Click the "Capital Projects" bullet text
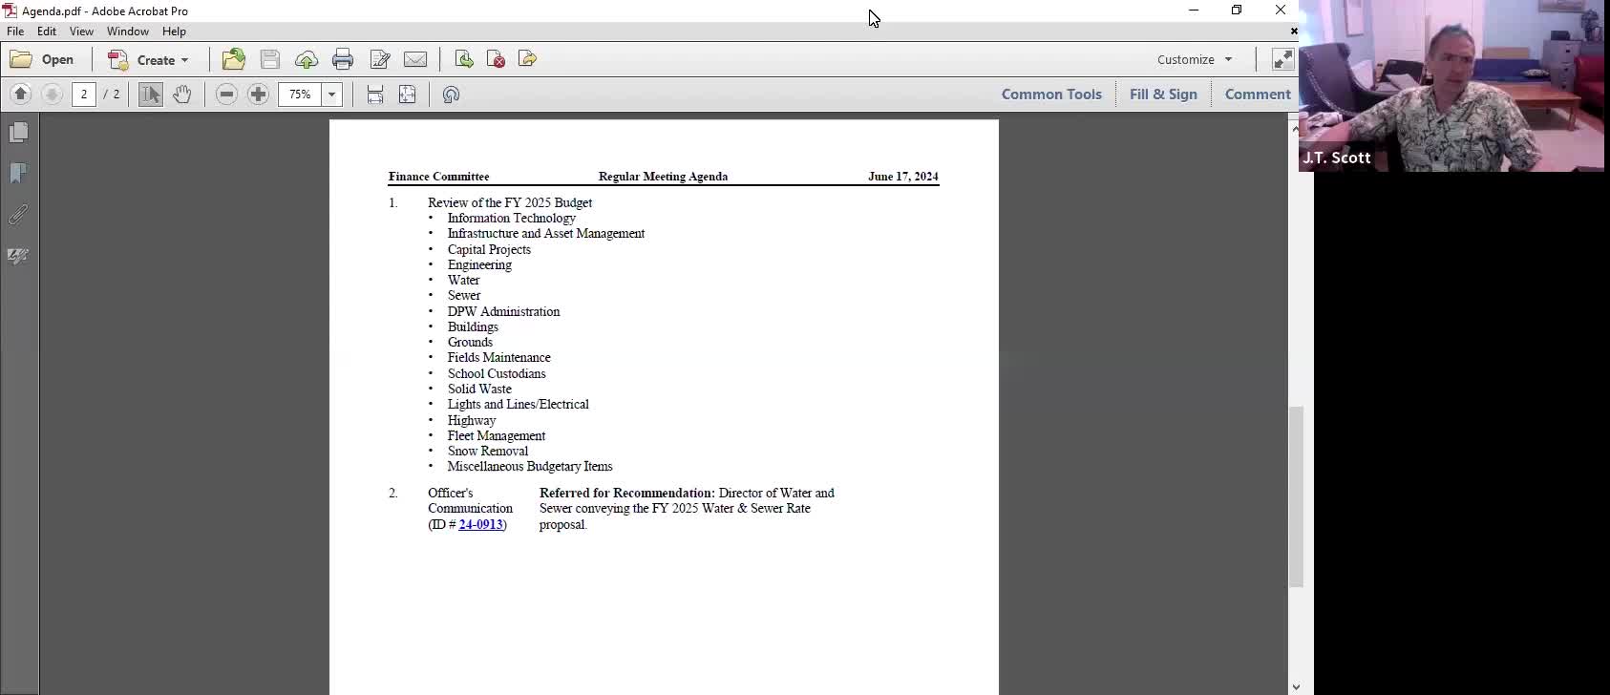This screenshot has height=695, width=1610. pyautogui.click(x=489, y=250)
